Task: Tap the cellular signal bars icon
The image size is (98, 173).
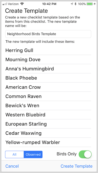Action: pos(5,4)
